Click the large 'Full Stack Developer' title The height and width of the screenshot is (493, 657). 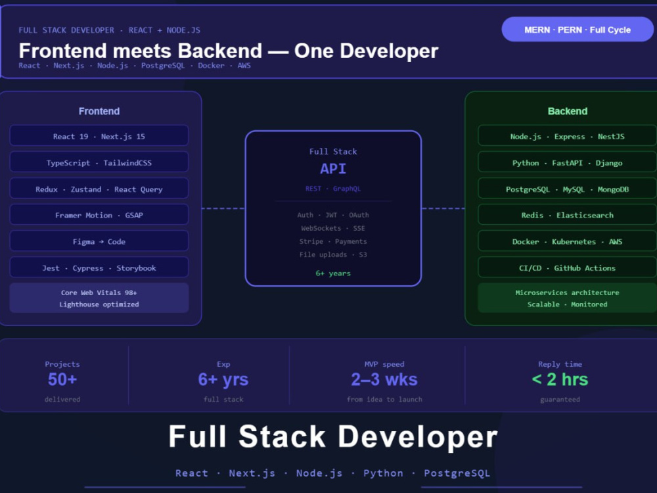[333, 436]
